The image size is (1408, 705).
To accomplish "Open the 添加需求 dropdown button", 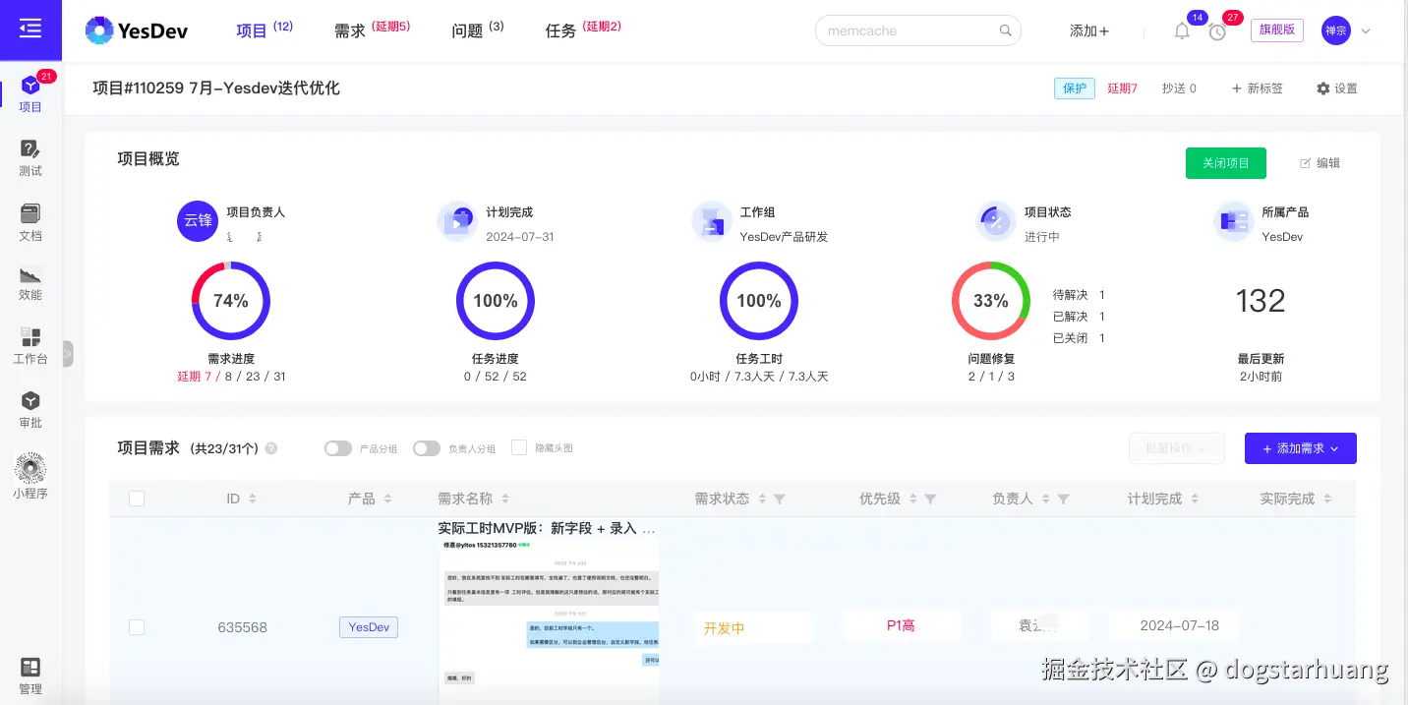I will pos(1301,448).
